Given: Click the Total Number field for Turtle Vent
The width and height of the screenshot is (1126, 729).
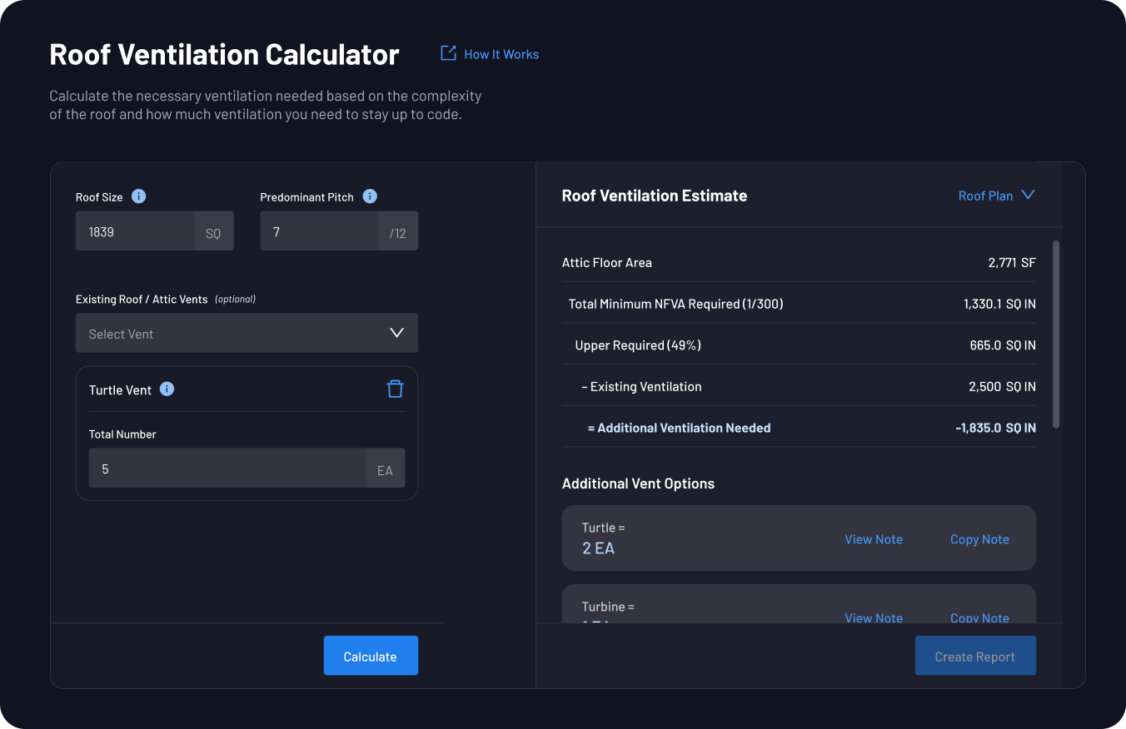Looking at the screenshot, I should (x=225, y=469).
